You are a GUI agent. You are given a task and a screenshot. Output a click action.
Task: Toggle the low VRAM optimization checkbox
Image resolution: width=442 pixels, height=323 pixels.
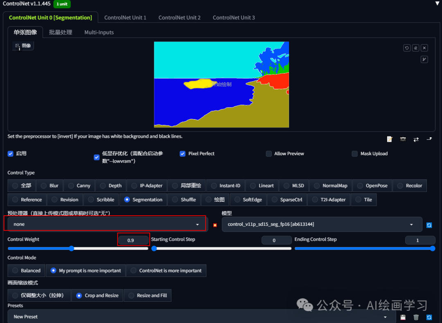[x=97, y=157]
